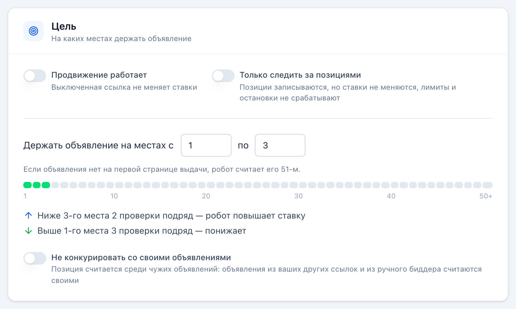Click the first green segment of position scale

point(28,185)
